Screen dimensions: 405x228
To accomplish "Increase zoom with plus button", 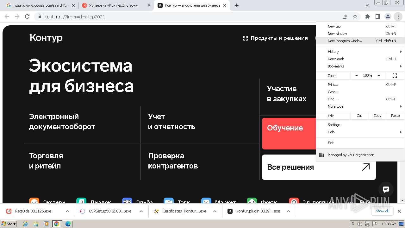I will pos(379,76).
